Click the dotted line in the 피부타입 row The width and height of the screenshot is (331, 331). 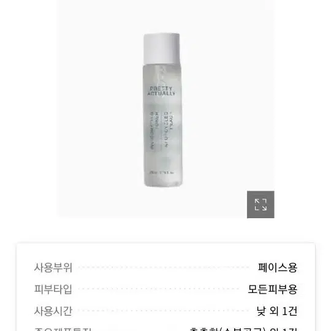(161, 289)
